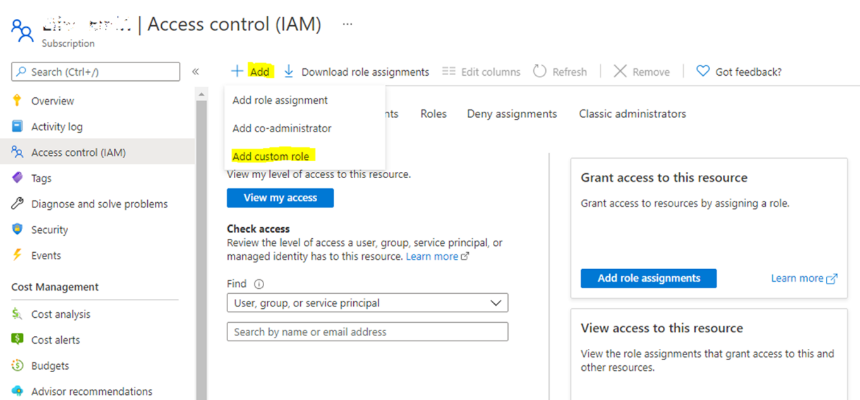Viewport: 860px width, 400px height.
Task: Expand the User, group, or service principal dropdown
Action: (x=367, y=303)
